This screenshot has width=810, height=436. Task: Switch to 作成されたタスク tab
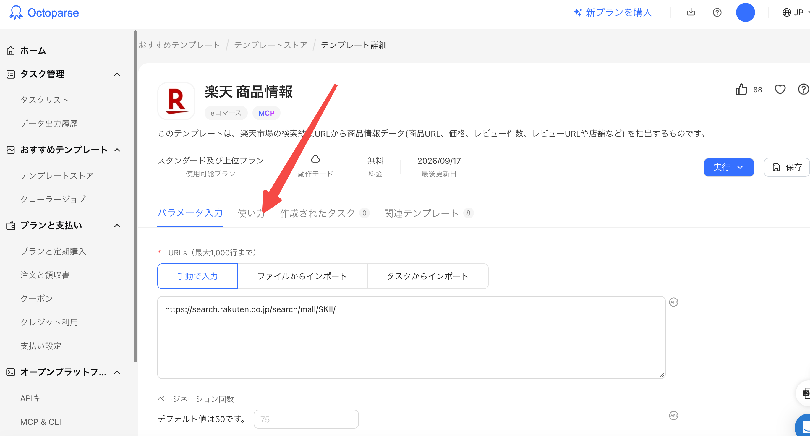[x=324, y=213]
